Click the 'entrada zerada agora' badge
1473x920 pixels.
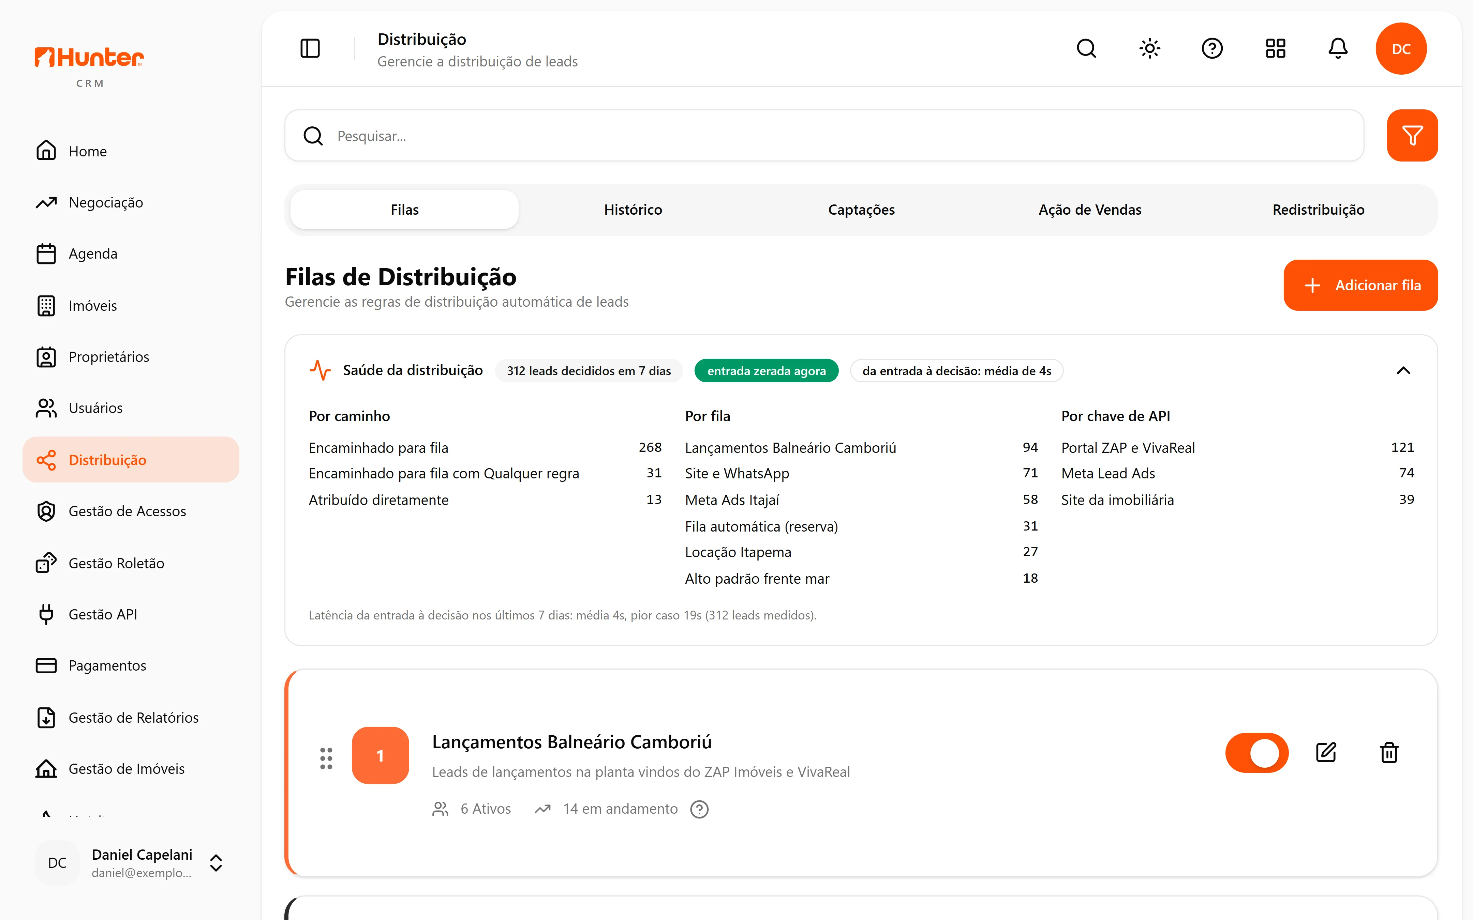tap(766, 371)
